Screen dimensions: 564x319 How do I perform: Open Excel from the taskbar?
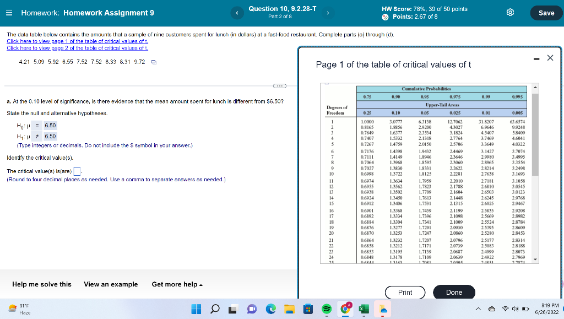[x=364, y=309]
